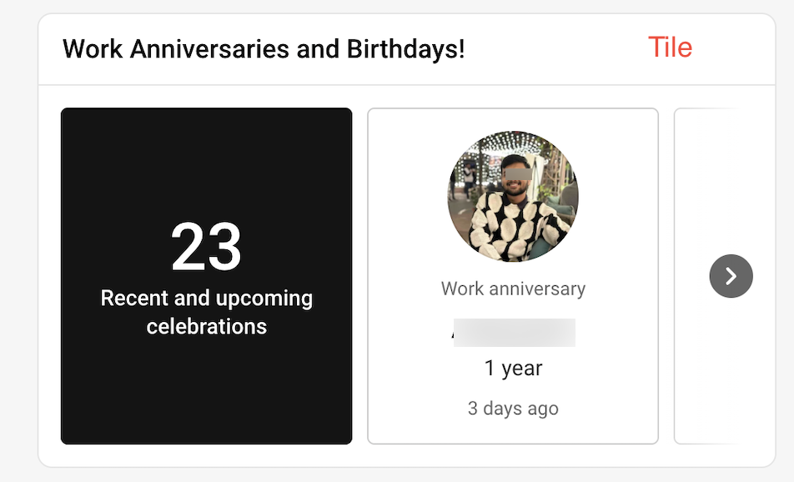Click the next arrow chevron button
The height and width of the screenshot is (482, 794).
pos(731,276)
